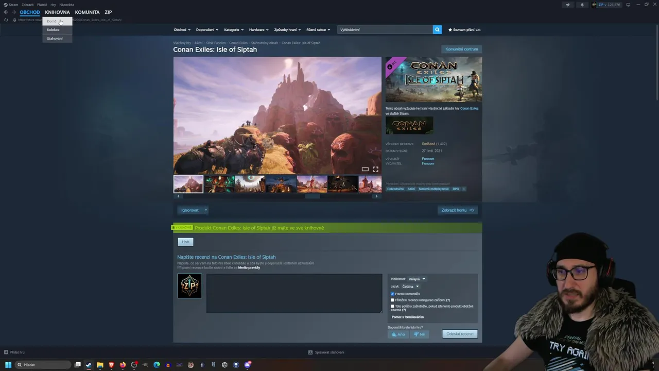This screenshot has width=659, height=371.
Task: Click the Windows Hledat search box
Action: [43, 365]
